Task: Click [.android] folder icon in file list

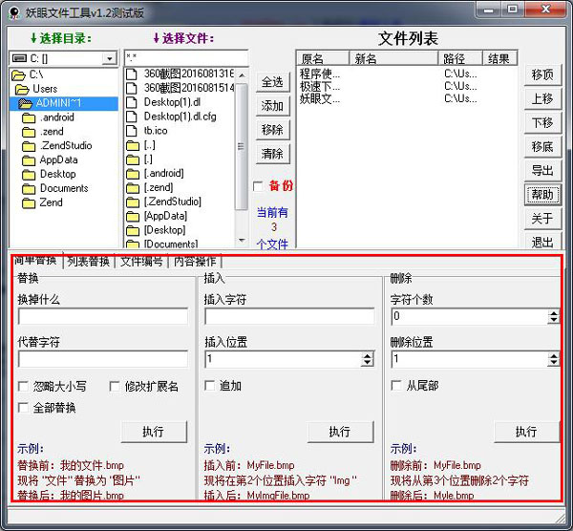Action: click(x=133, y=174)
